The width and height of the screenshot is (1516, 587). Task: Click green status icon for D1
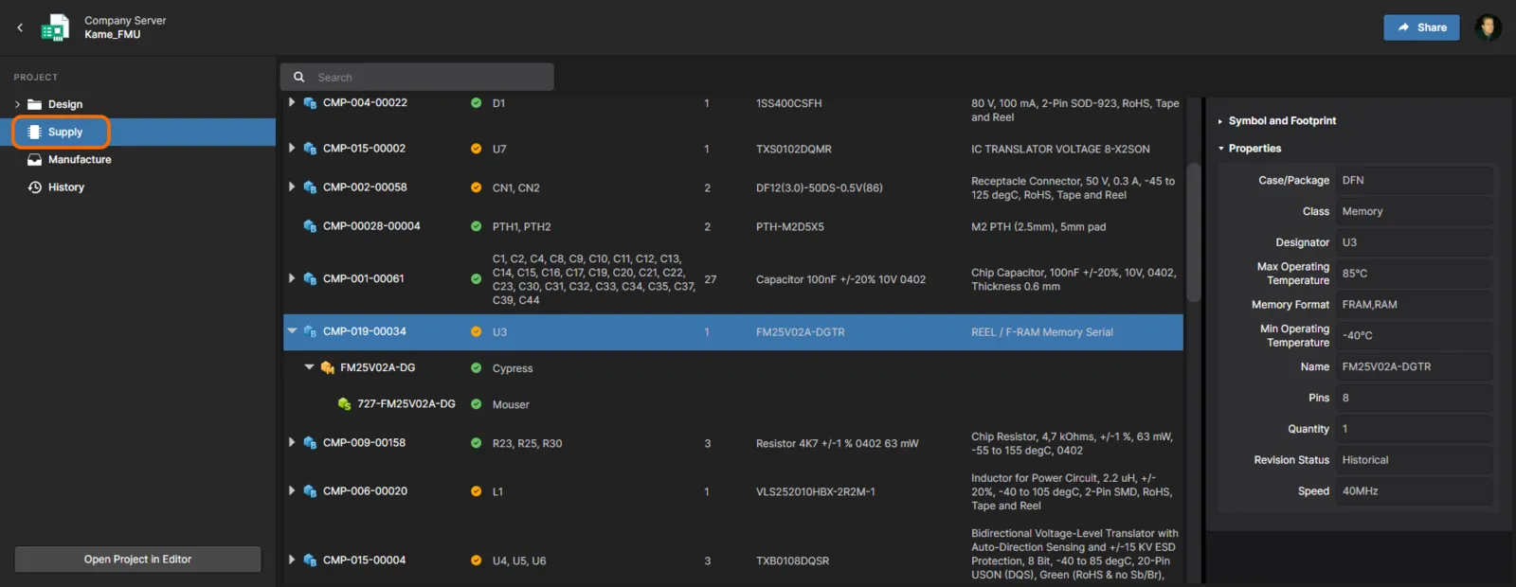[x=476, y=103]
